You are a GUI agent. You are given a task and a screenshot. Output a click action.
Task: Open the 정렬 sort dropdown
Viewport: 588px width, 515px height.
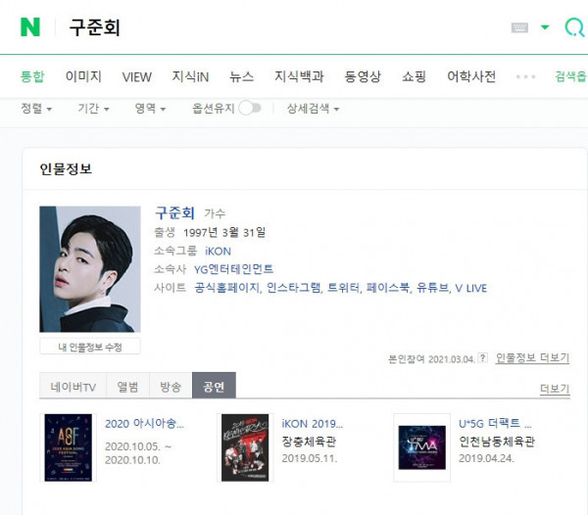(36, 109)
